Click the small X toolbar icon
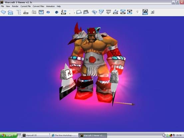Screen dimensions: 184x138 pos(152,12)
